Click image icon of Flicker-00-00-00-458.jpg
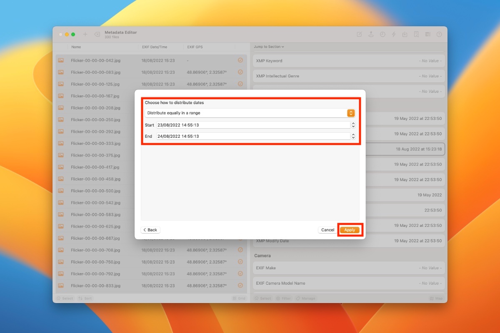 click(x=61, y=179)
